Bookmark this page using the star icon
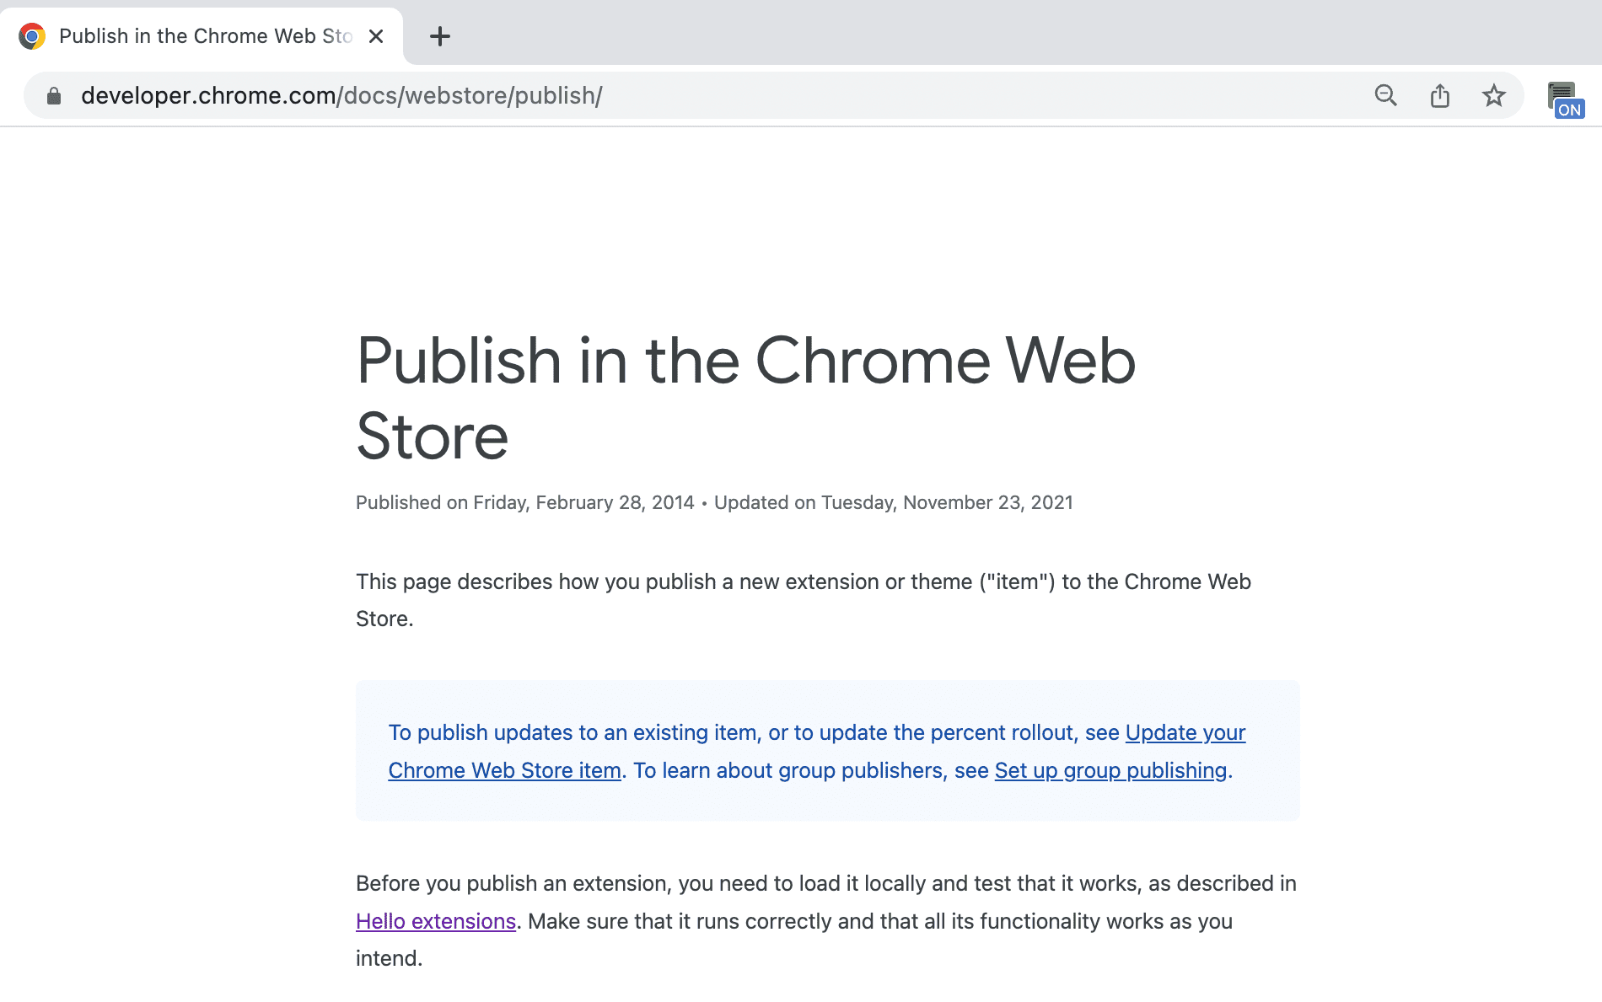 coord(1494,95)
